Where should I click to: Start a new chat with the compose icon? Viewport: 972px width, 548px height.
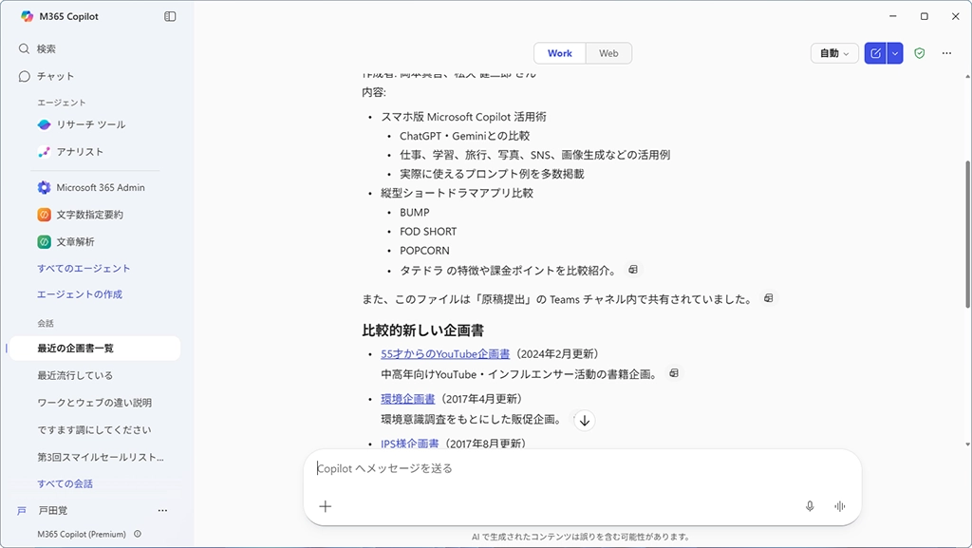click(x=875, y=53)
